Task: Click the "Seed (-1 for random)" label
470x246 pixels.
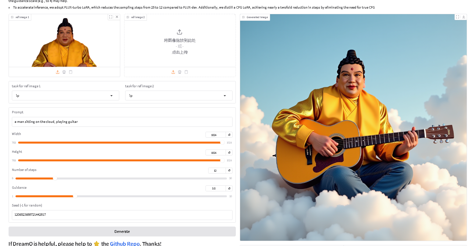Action: (27, 205)
